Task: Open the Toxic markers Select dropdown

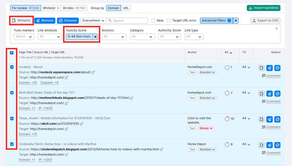Action: click(24, 37)
